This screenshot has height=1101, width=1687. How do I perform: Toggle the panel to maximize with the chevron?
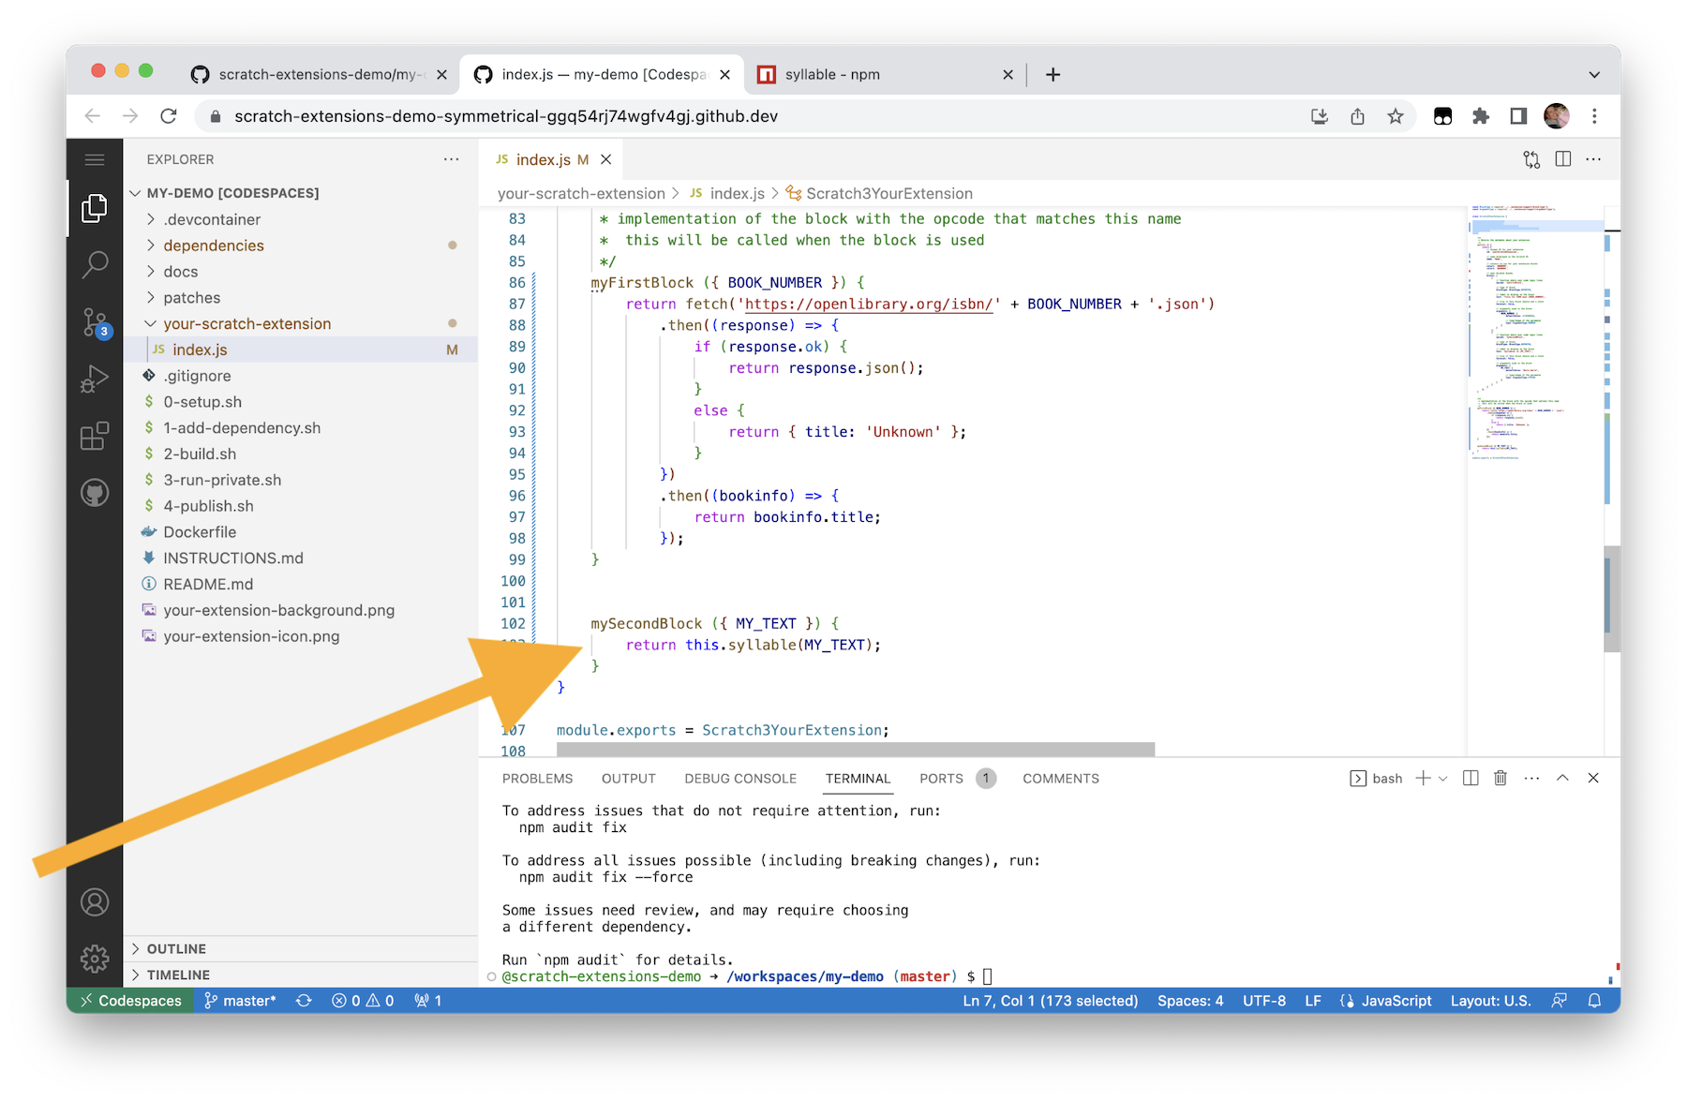click(x=1561, y=778)
